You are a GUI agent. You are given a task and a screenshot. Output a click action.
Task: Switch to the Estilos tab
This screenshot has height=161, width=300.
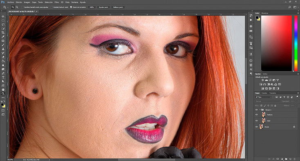[x=265, y=74]
